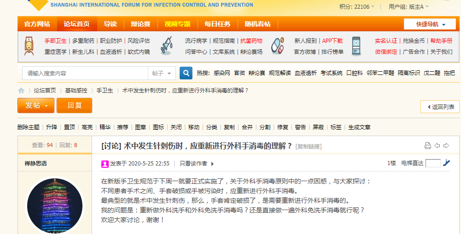Click 多重耐药 category link

(x=83, y=41)
